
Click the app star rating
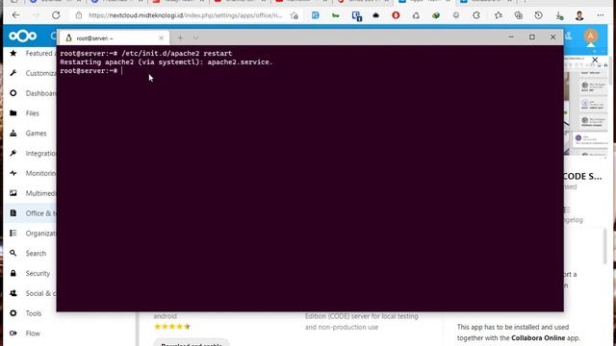[x=172, y=327]
